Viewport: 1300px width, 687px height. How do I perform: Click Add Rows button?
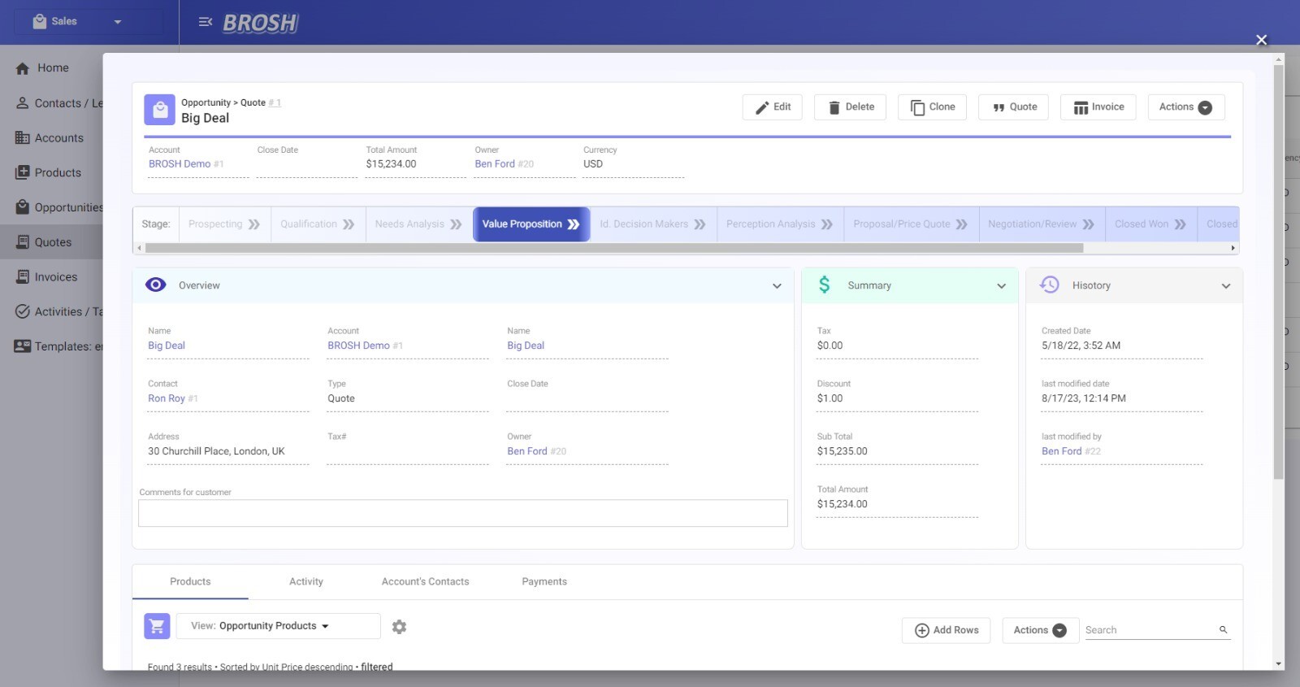tap(946, 630)
